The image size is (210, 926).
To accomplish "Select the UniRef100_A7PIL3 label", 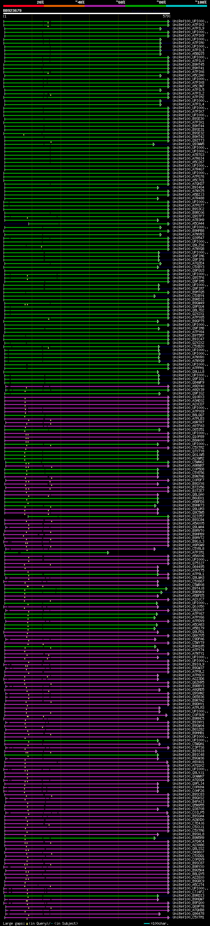I will (188, 50).
